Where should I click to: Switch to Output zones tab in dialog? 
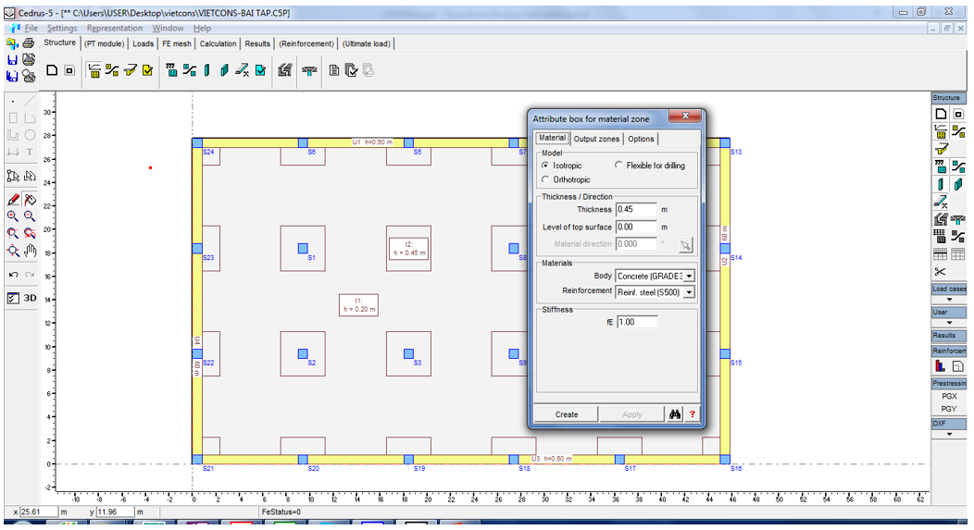click(x=596, y=139)
